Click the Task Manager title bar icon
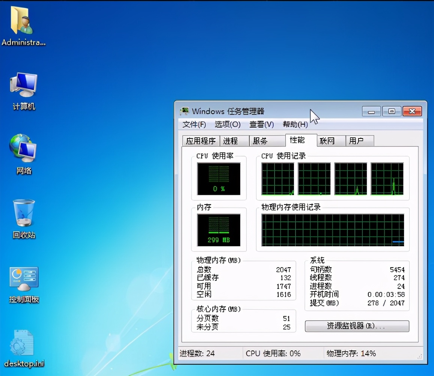This screenshot has width=434, height=376. 184,111
